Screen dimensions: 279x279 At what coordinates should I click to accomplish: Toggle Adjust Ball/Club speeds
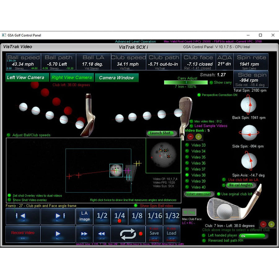[8, 135]
